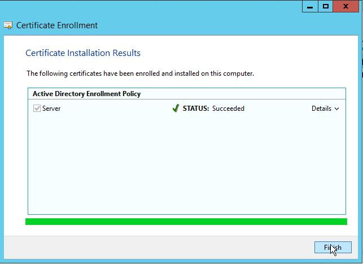363x264 pixels.
Task: Click the 'STATUS:' label
Action: point(196,109)
